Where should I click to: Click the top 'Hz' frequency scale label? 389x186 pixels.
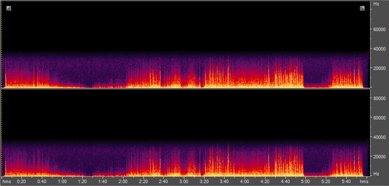376,4
